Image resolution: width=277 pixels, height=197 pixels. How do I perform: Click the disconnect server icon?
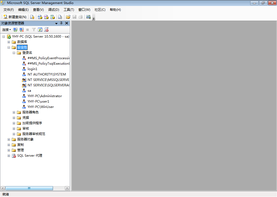coord(22,30)
